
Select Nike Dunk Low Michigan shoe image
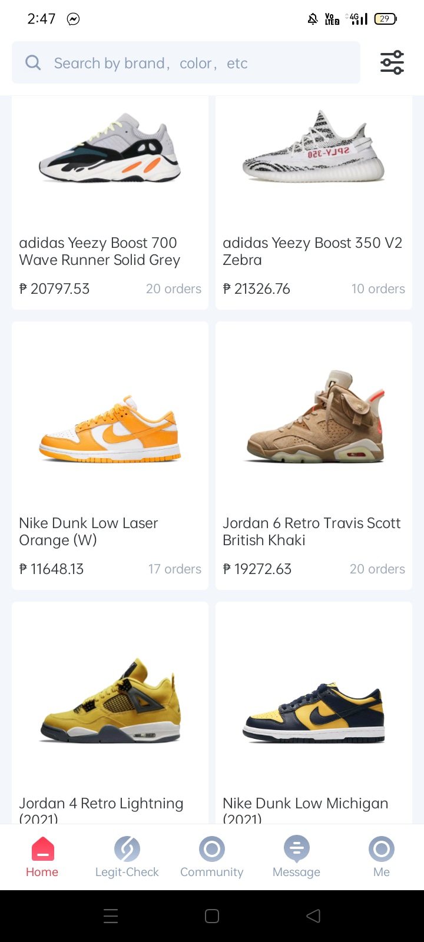tap(313, 712)
